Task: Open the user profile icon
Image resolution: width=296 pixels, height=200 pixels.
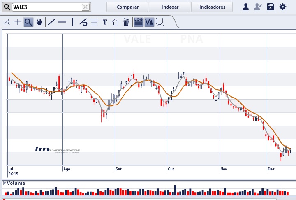Action: (245, 7)
